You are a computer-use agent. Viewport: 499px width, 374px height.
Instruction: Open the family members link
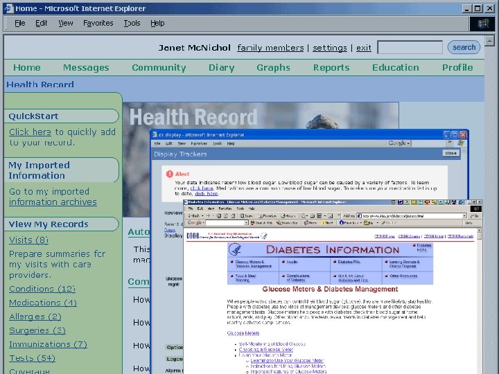pos(270,48)
